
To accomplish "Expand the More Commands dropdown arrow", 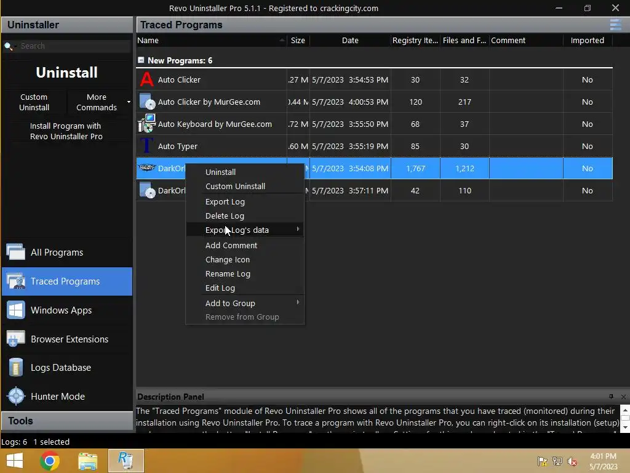I will (x=129, y=102).
